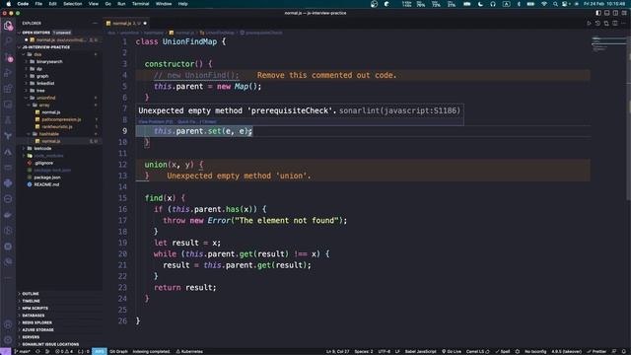Click the git branch indicator in status bar
Viewport: 631px width, 355px height.
pyautogui.click(x=22, y=351)
